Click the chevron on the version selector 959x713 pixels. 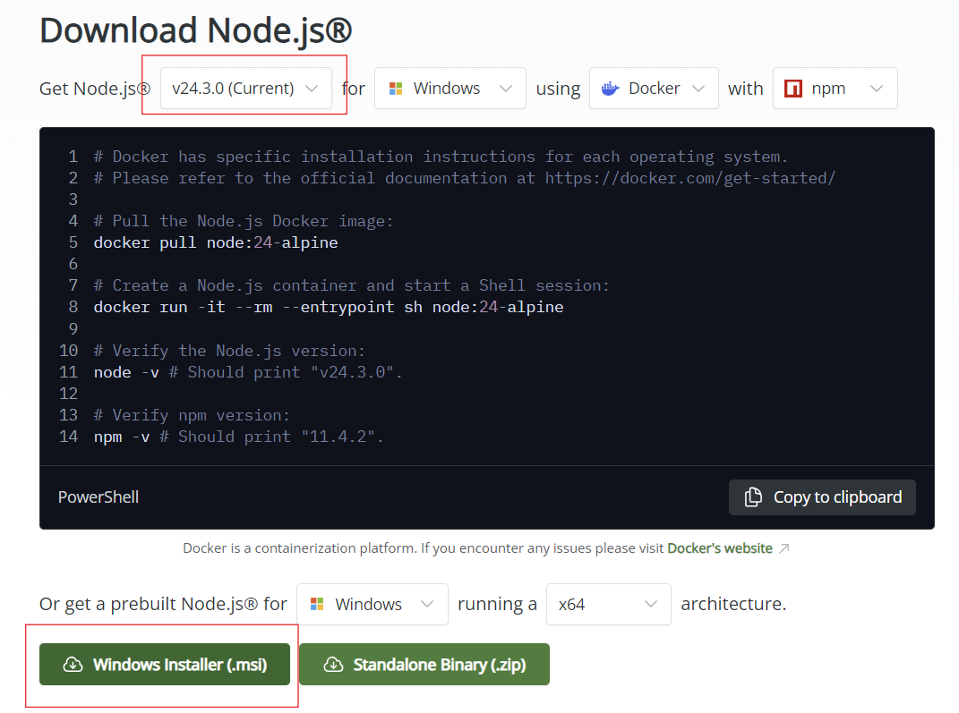(312, 89)
